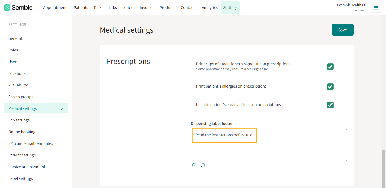Click inside the Dispensing label footer text area
The height and width of the screenshot is (188, 386).
268,145
